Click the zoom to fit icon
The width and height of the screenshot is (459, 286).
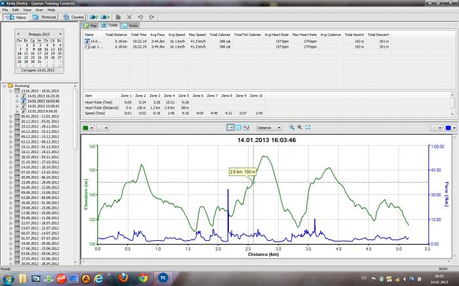pos(308,128)
